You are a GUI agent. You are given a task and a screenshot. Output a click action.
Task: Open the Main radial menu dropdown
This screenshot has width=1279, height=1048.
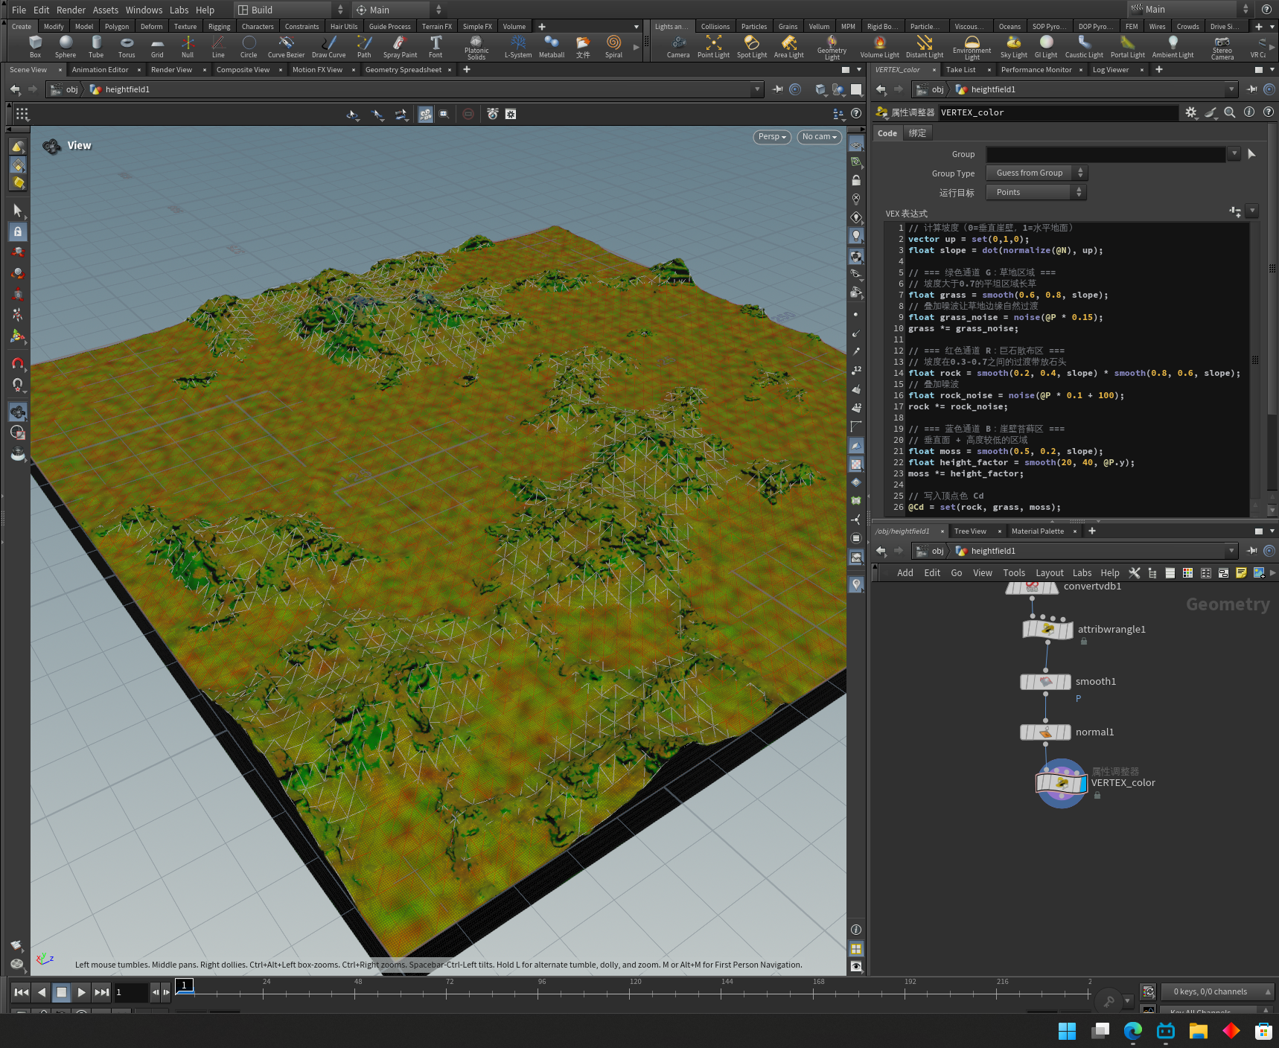(398, 10)
